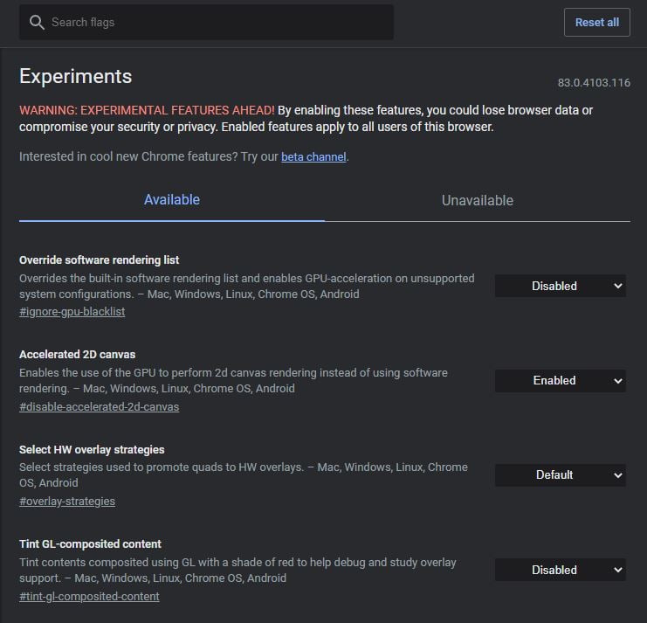
Task: Click the Override software rendering list title
Action: coord(99,260)
